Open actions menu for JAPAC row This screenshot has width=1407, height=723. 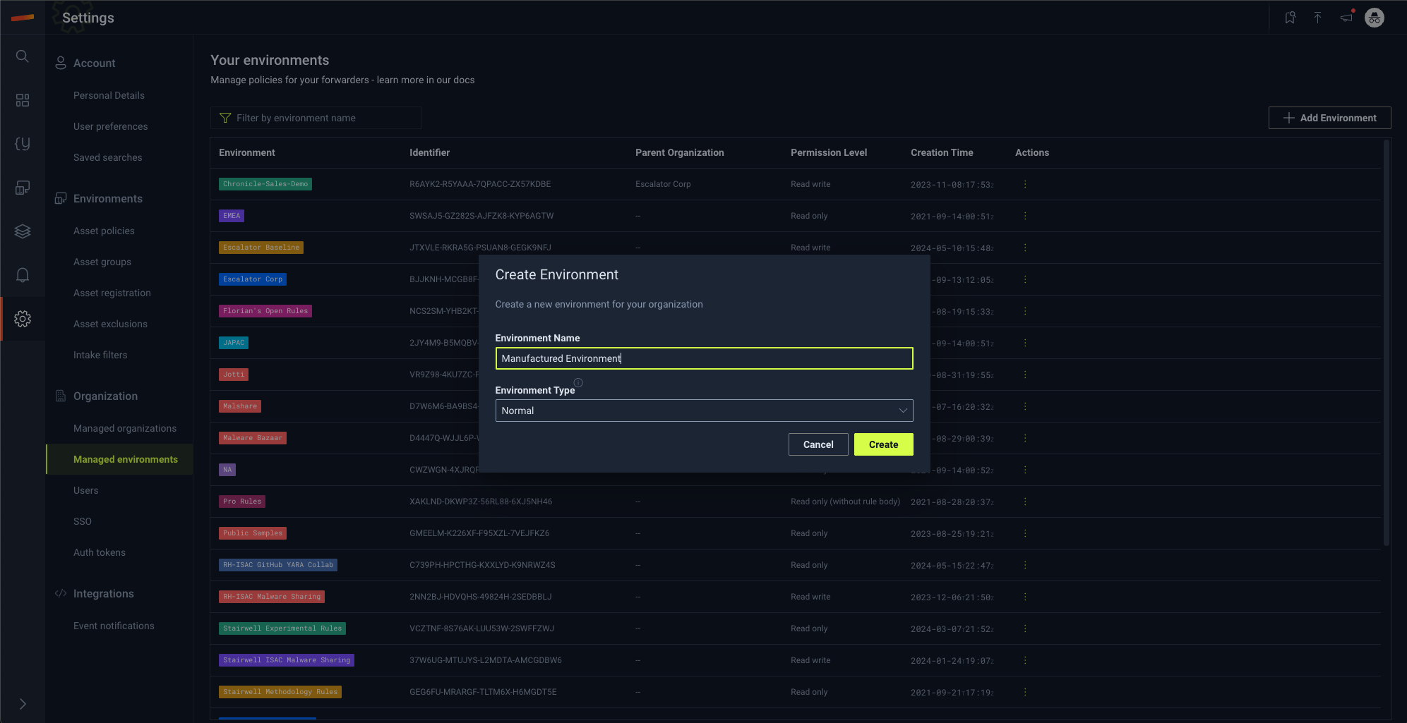pyautogui.click(x=1025, y=343)
